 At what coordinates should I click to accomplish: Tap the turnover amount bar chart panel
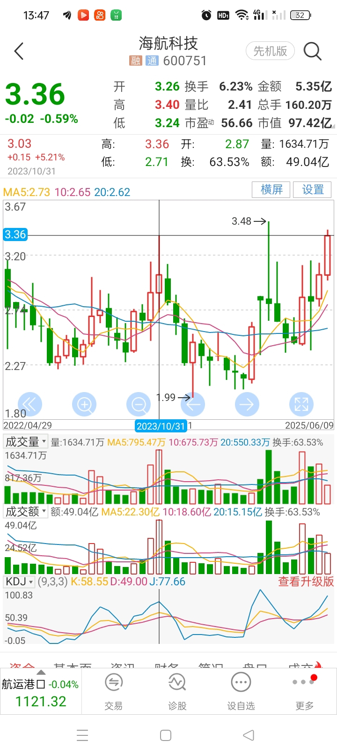click(x=168, y=547)
